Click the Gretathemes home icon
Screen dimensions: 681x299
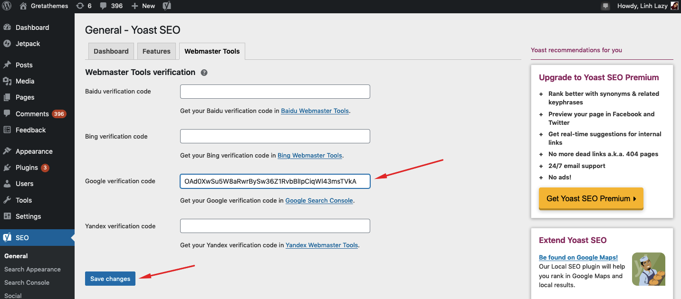coord(24,6)
